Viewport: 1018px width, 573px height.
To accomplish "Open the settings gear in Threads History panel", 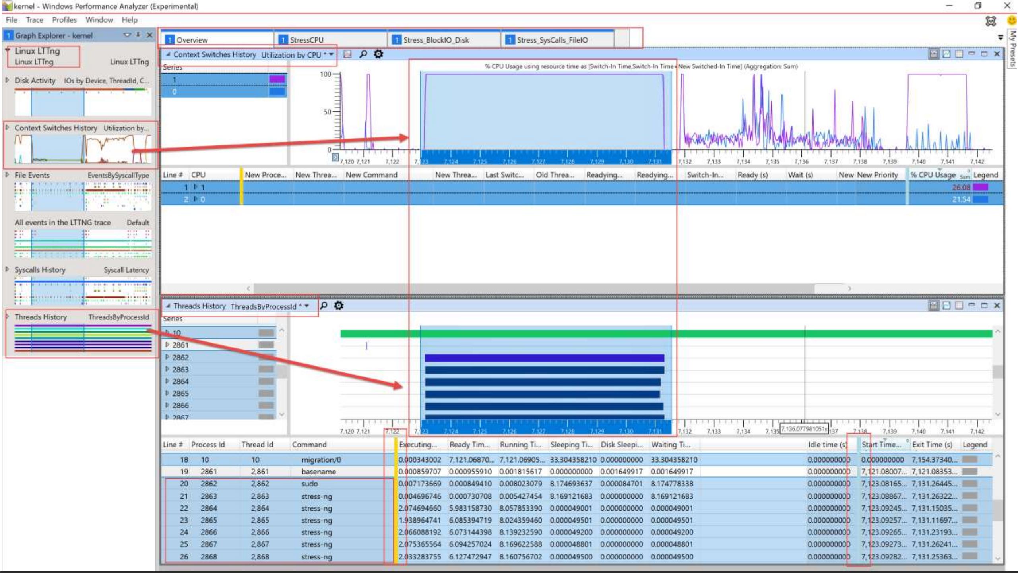I will (339, 306).
